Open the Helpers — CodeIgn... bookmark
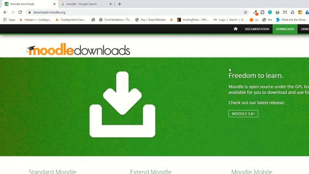The image size is (309, 174). 35,20
